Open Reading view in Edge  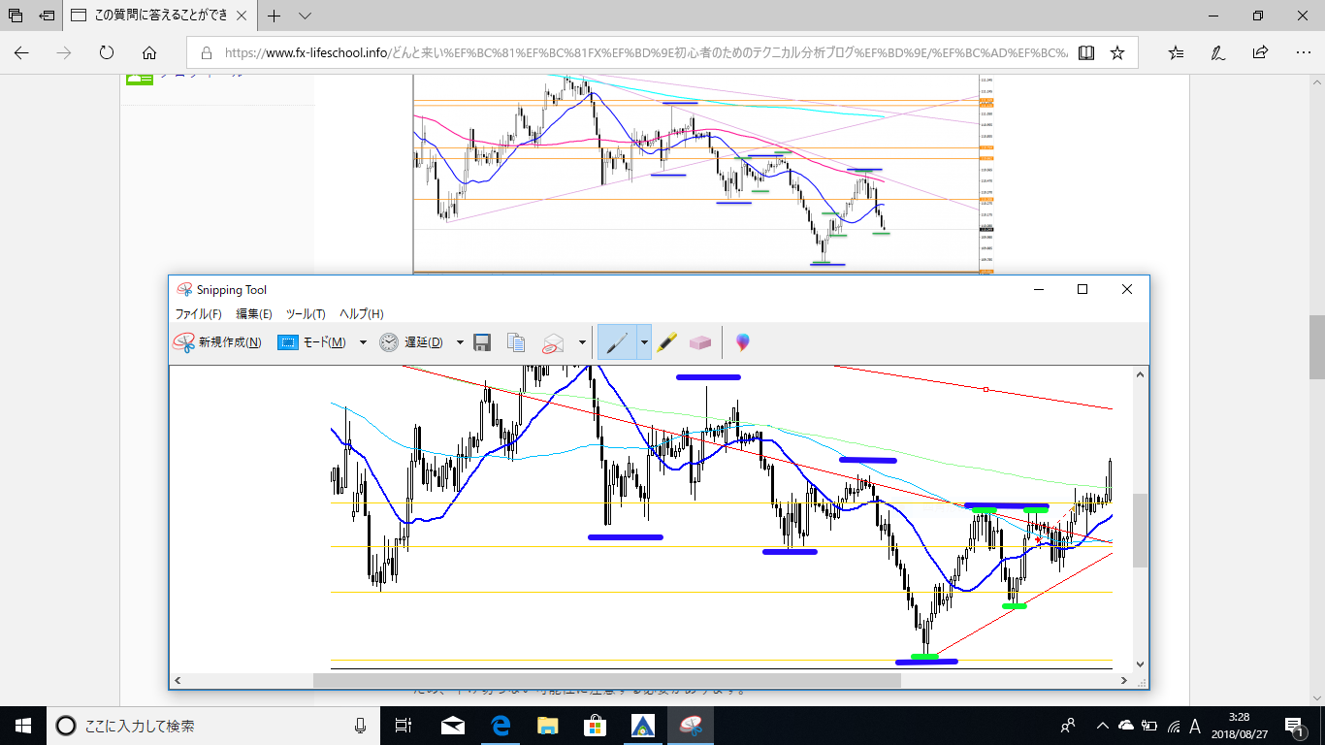click(1086, 53)
